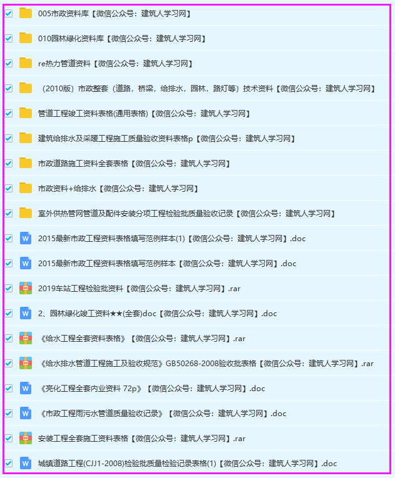Viewport: 395px width, 478px height.
Task: Uncheck 《亮化工程全套内业资料 72p》 checkbox
Action: tap(9, 389)
